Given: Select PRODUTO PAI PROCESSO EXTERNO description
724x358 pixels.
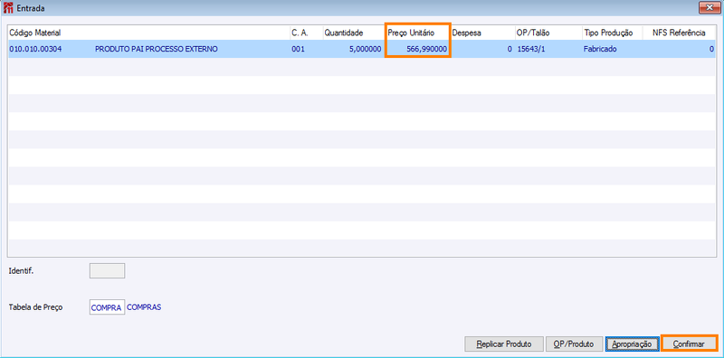Looking at the screenshot, I should pos(156,49).
